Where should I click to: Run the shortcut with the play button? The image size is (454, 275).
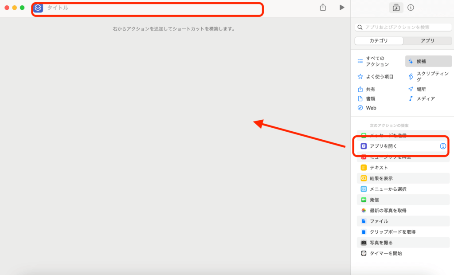tap(342, 8)
